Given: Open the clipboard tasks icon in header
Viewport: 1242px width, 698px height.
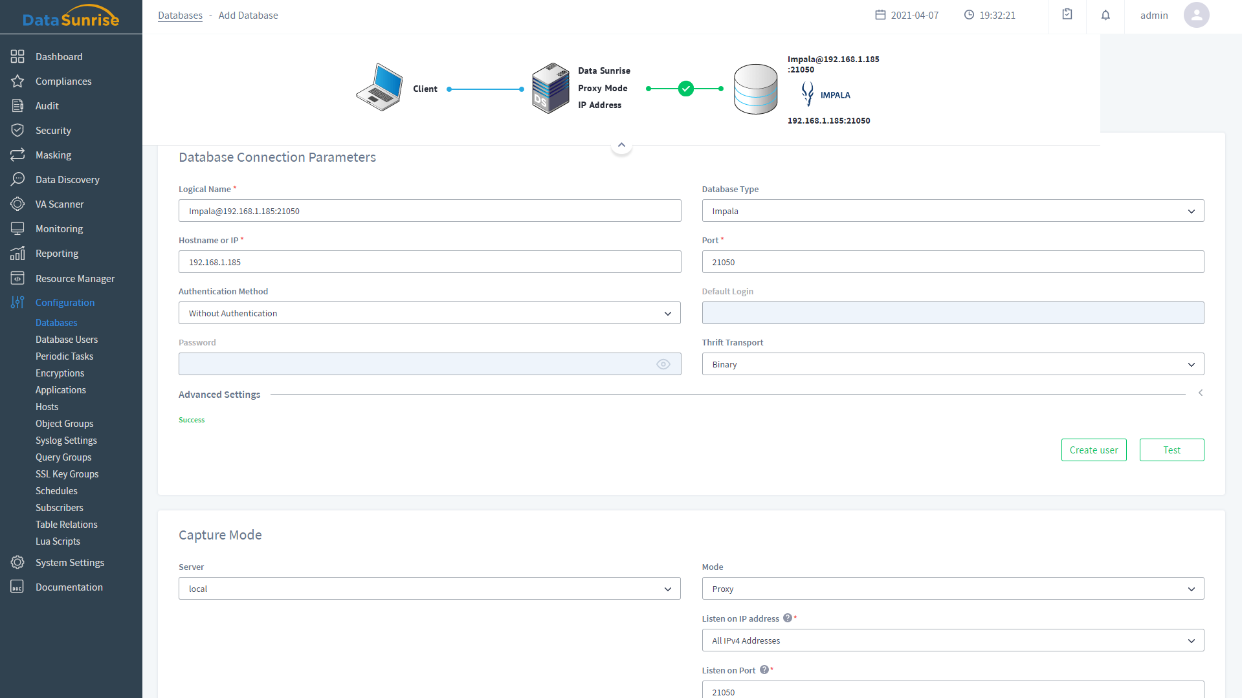Looking at the screenshot, I should point(1067,14).
